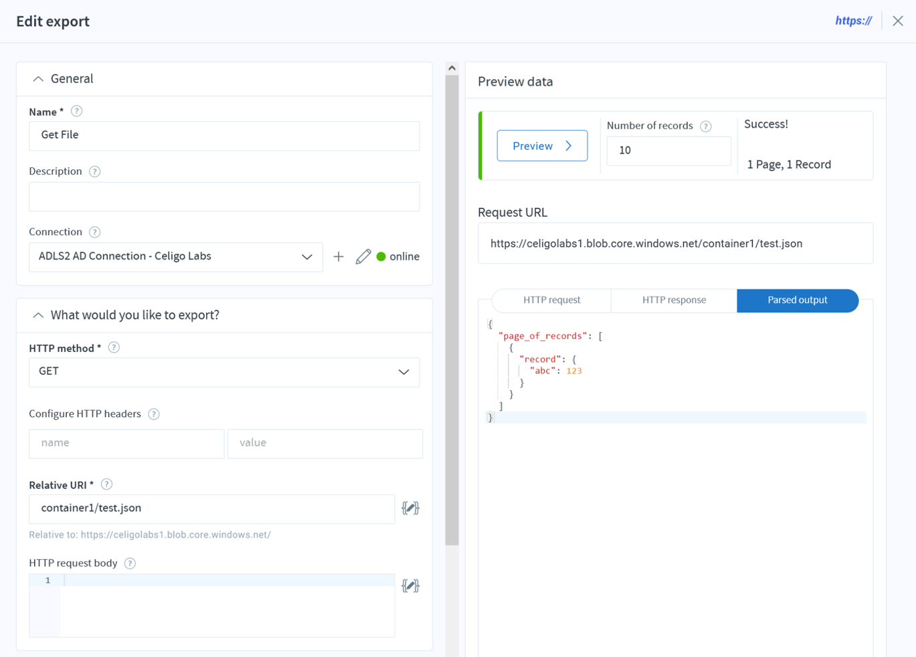Click the "page_of_records" key in parsed output

pyautogui.click(x=543, y=336)
